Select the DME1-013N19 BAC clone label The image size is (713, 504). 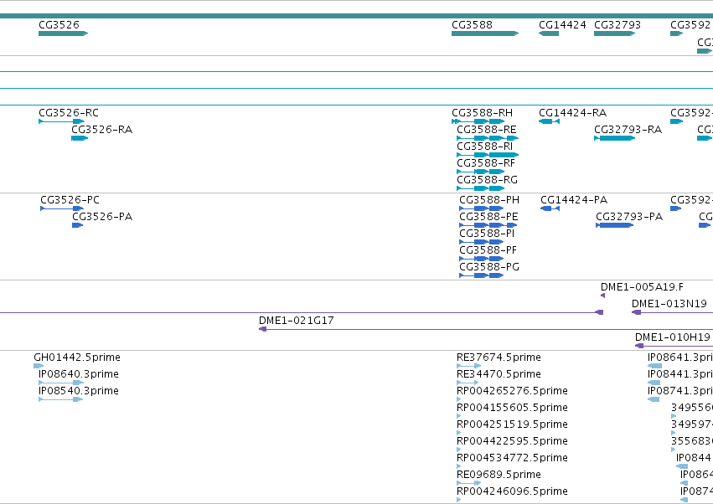coord(669,304)
